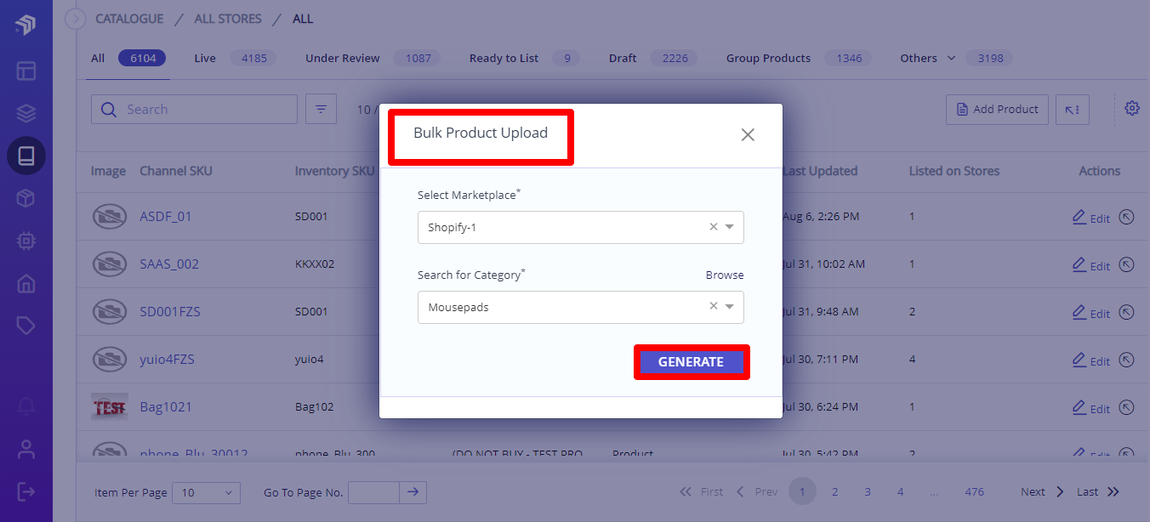Open the settings gear icon

point(1131,109)
